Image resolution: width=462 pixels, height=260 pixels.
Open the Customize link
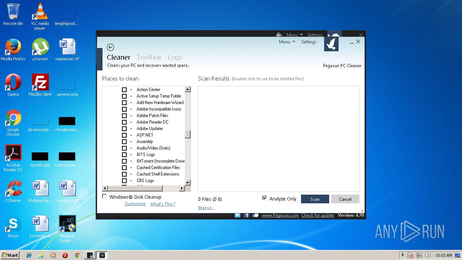pyautogui.click(x=135, y=204)
